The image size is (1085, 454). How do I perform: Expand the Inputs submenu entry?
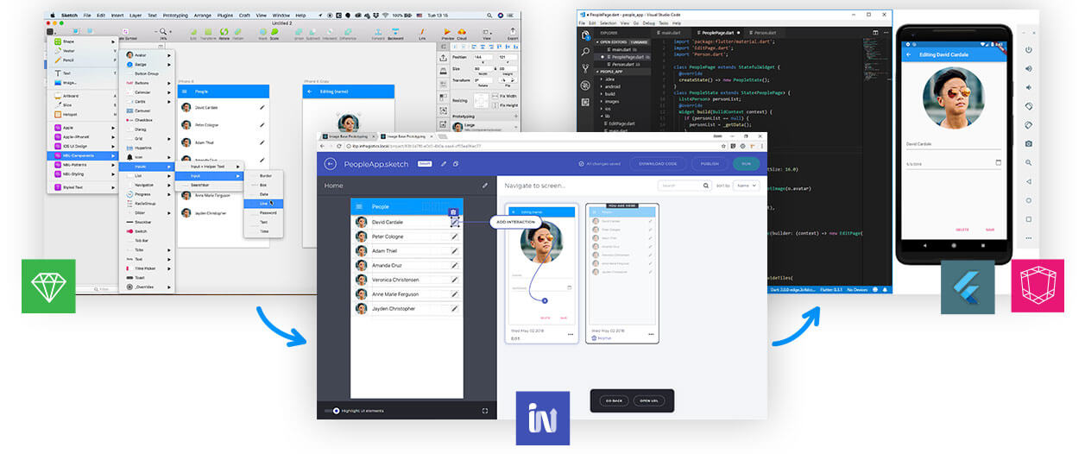coord(147,167)
